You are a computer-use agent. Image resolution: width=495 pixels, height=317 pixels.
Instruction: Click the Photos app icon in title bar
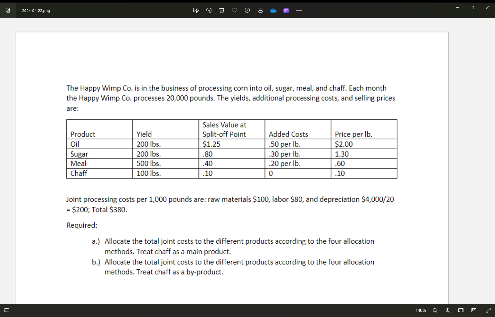tap(8, 10)
